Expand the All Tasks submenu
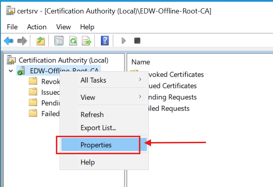Image resolution: width=273 pixels, height=187 pixels. 104,80
